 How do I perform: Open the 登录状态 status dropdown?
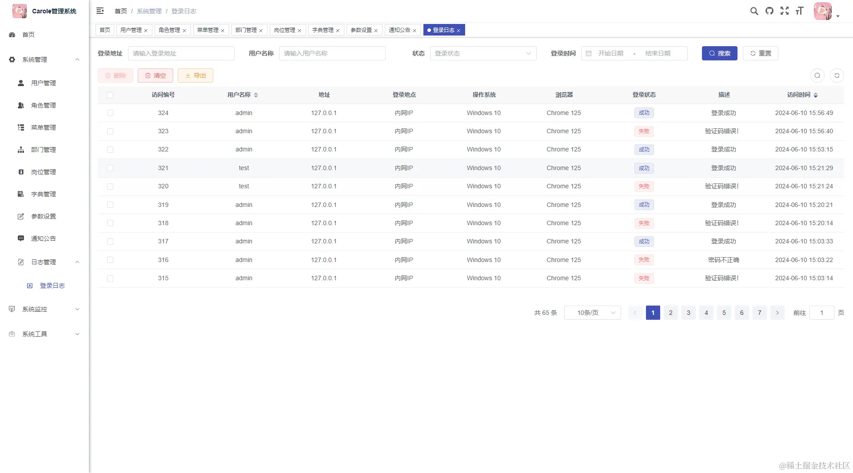tap(483, 53)
